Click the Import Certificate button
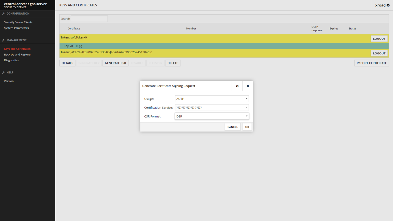Image resolution: width=393 pixels, height=221 pixels. click(x=371, y=63)
